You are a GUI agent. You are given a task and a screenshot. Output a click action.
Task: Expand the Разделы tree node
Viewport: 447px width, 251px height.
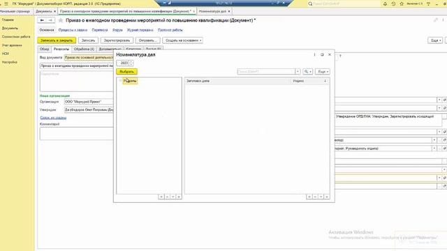pos(120,81)
